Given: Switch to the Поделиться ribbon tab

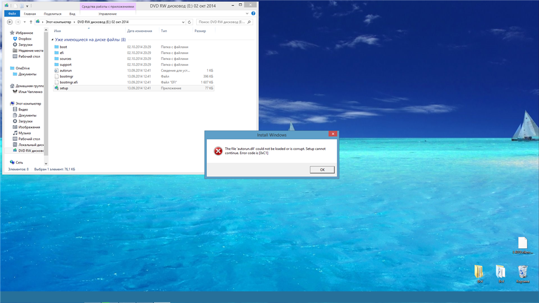Looking at the screenshot, I should tap(53, 14).
